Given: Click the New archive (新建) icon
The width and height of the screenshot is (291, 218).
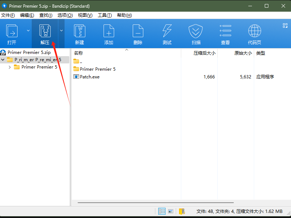Looking at the screenshot, I should pos(79,31).
